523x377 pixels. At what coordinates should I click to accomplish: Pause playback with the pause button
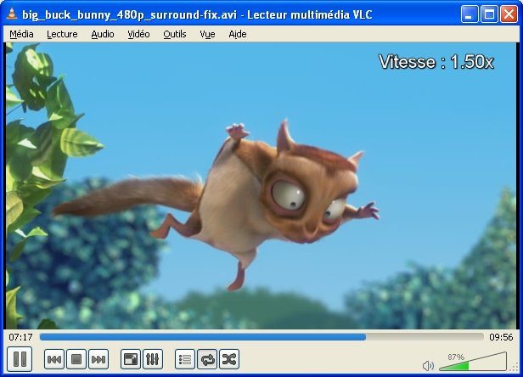[20, 359]
